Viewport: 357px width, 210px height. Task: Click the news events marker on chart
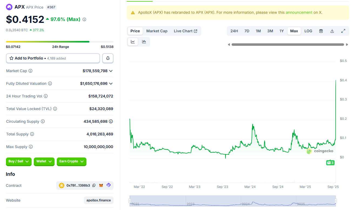coord(330,163)
